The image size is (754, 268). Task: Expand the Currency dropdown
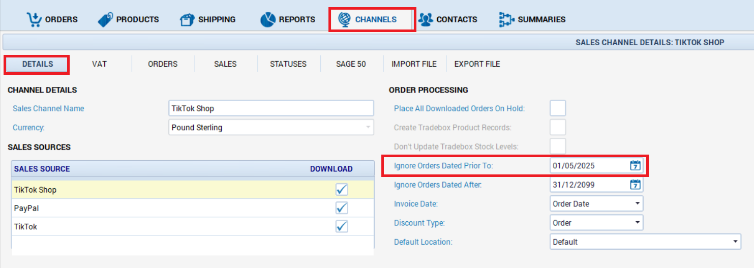pyautogui.click(x=368, y=128)
